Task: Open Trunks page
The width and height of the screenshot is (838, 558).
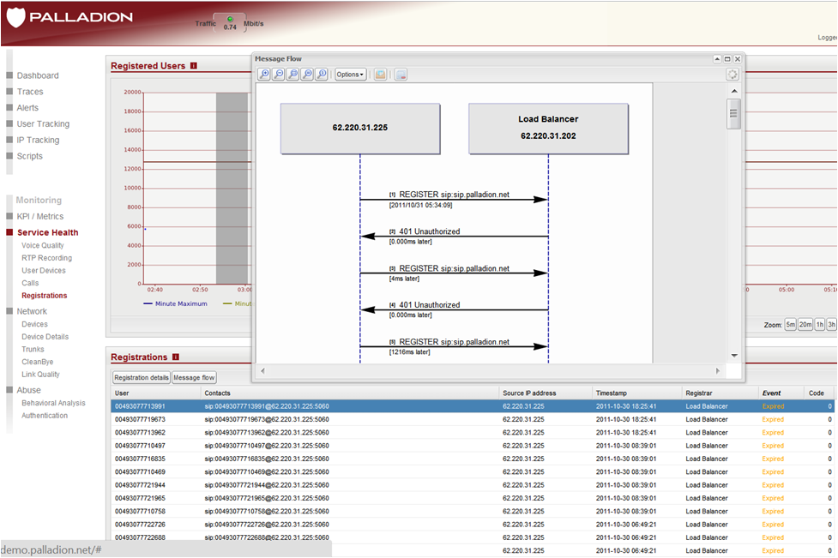Action: click(x=33, y=349)
